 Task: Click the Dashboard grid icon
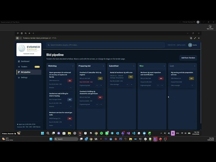tap(19, 61)
